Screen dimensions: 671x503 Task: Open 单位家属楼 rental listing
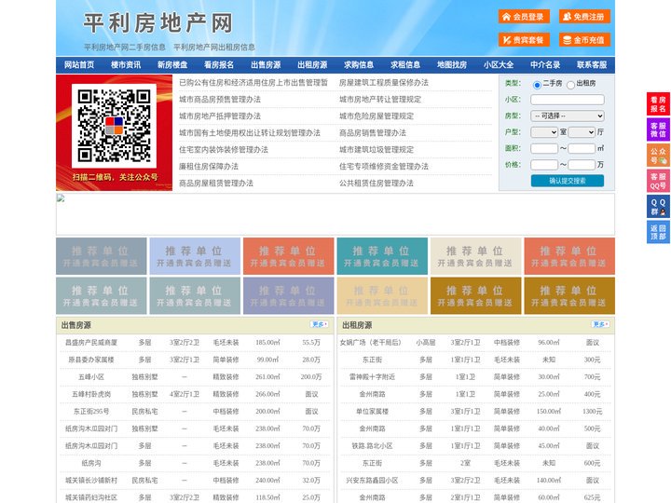pyautogui.click(x=372, y=412)
